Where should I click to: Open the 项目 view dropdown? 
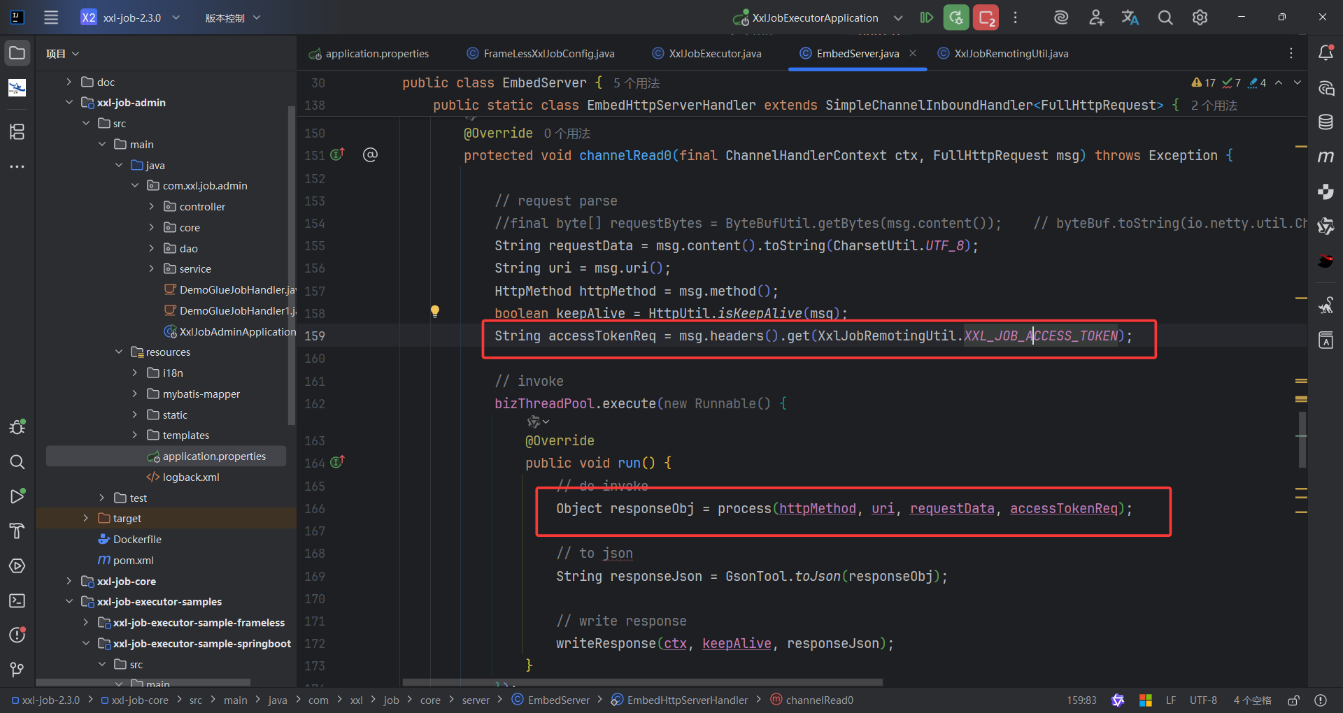click(x=62, y=54)
